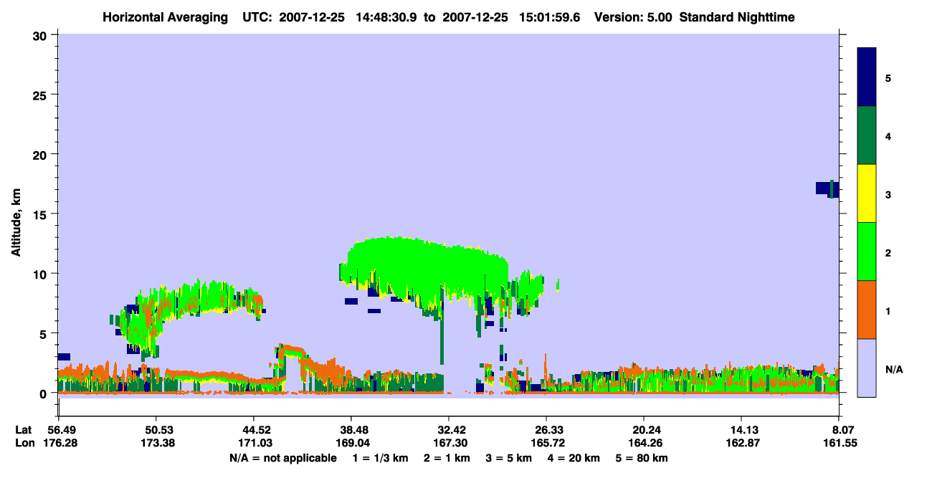The height and width of the screenshot is (478, 932).
Task: Click longitude value 162.87
Action: (x=741, y=443)
